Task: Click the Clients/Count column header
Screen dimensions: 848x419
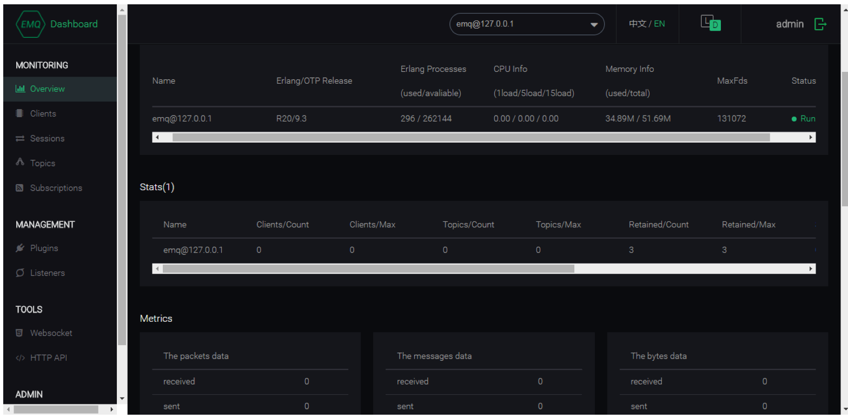Action: tap(283, 225)
